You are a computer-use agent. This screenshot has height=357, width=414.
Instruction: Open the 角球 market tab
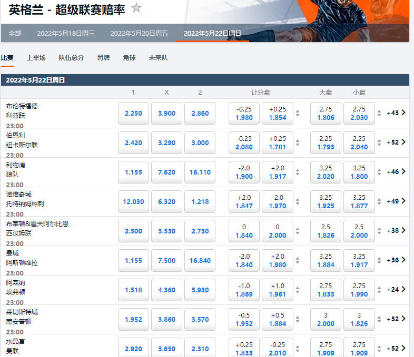(x=130, y=58)
